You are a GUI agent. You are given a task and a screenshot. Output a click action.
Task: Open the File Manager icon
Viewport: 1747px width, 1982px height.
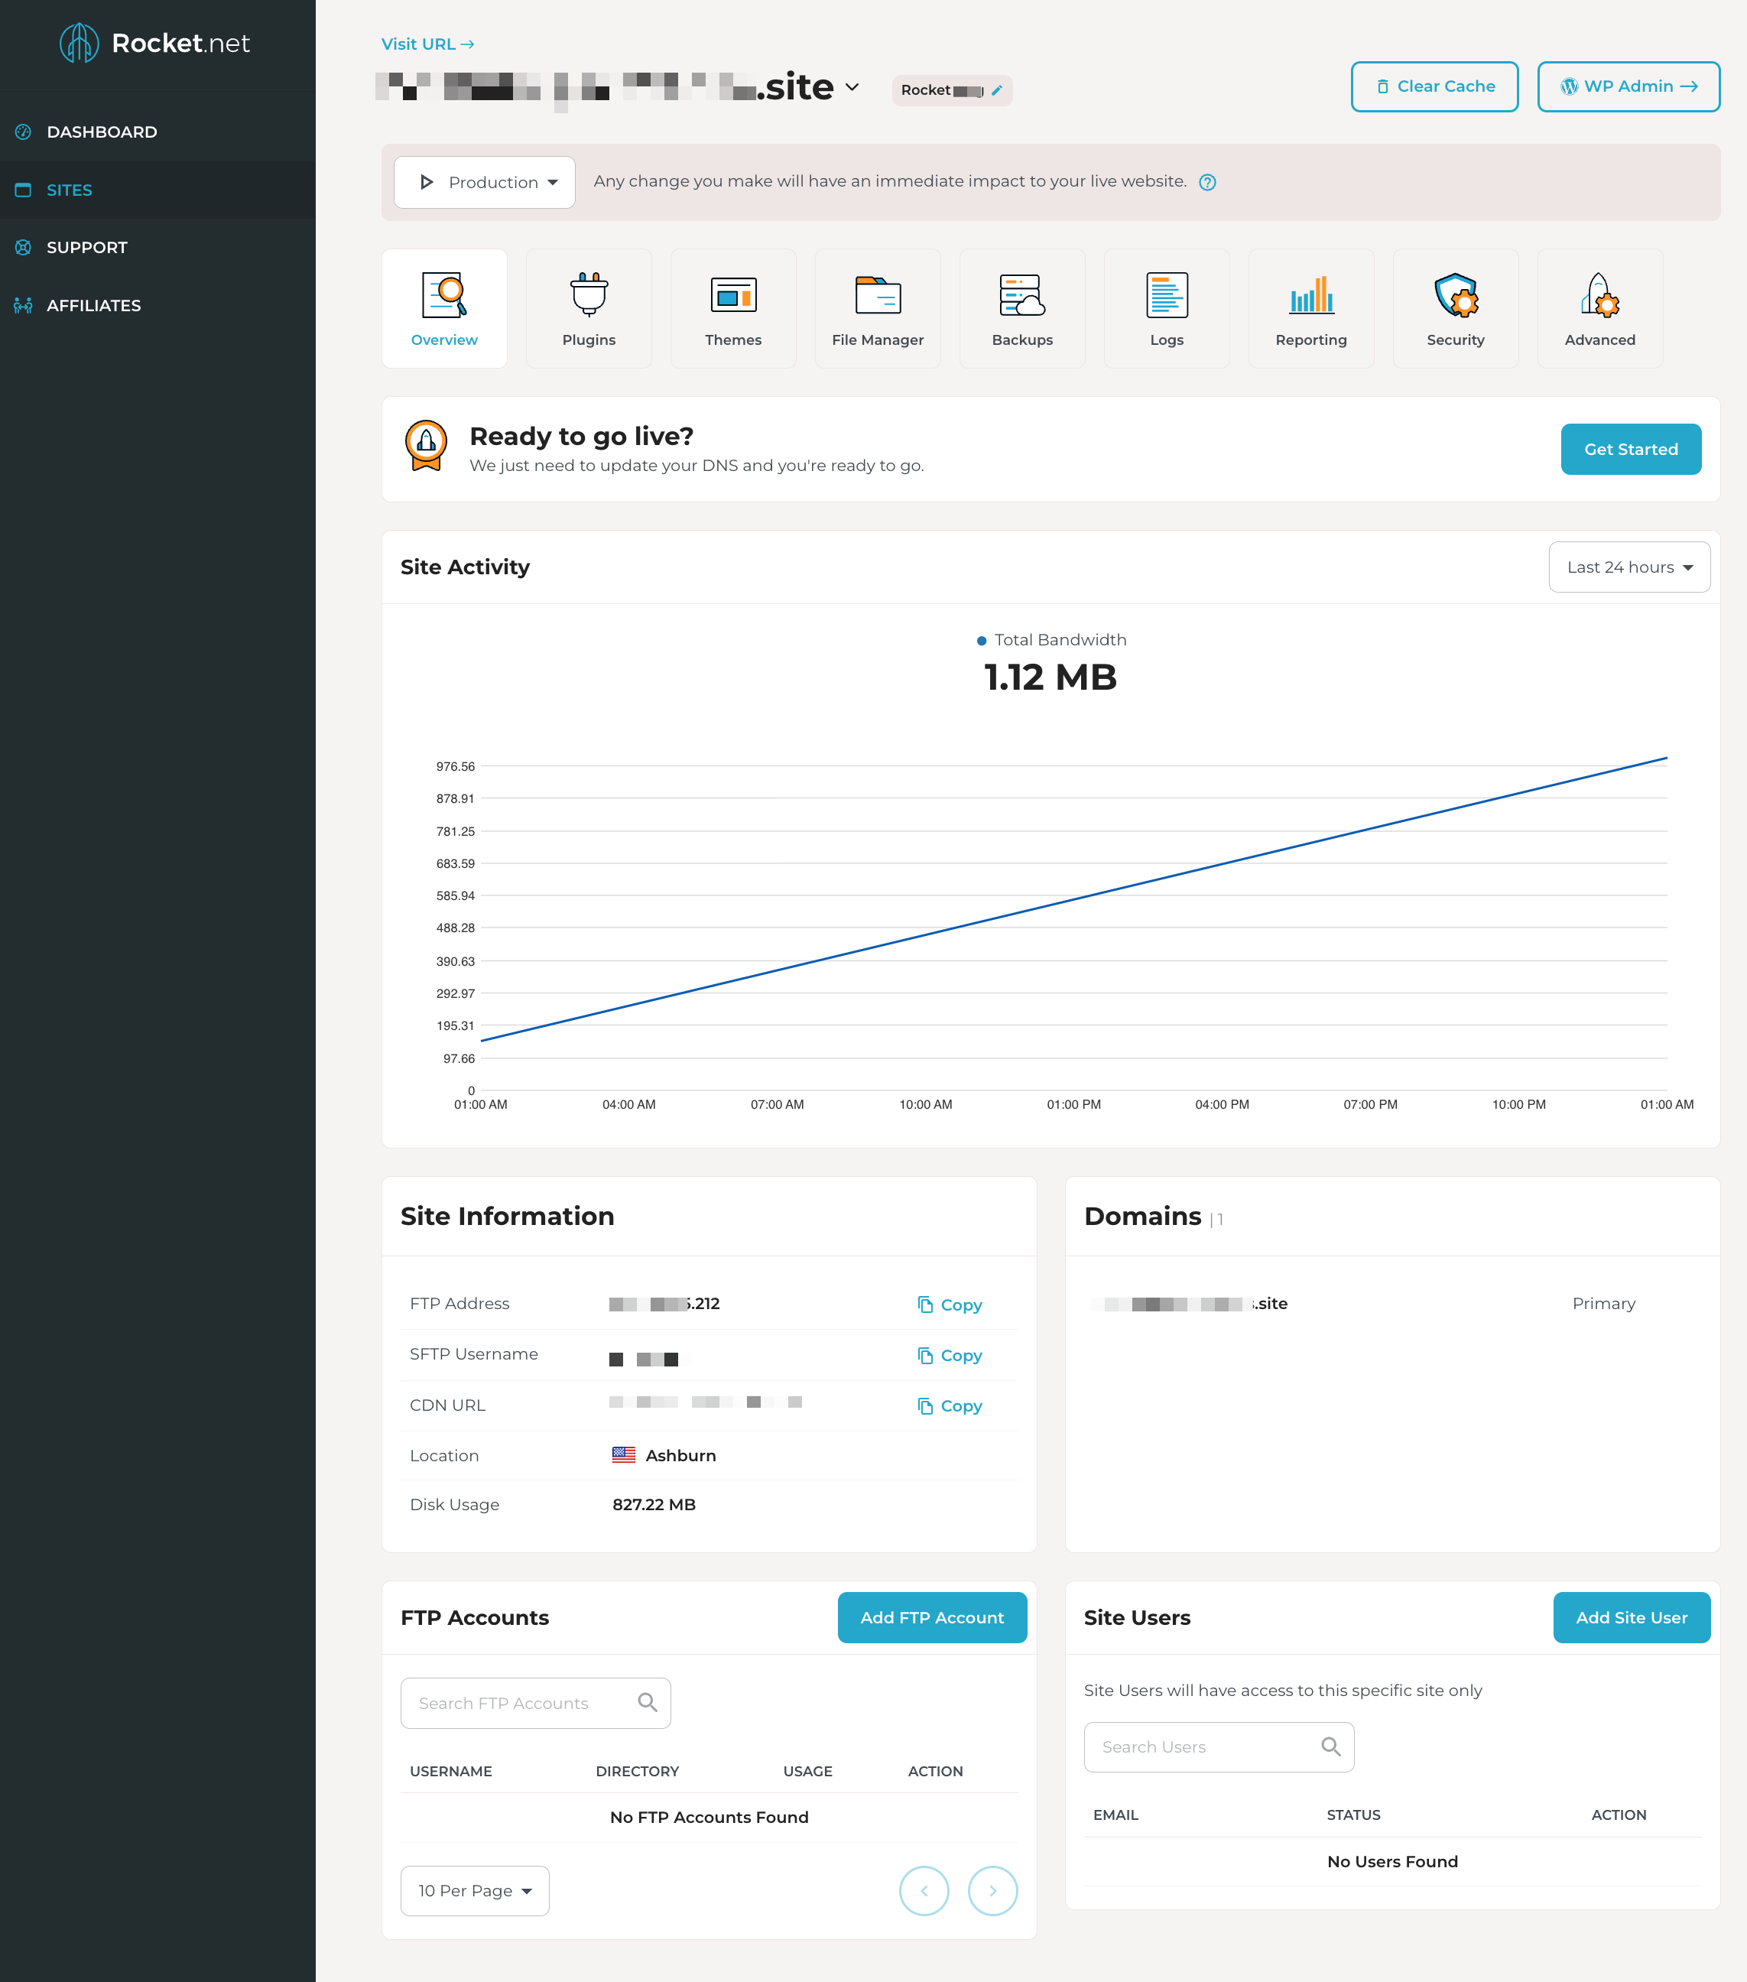coord(878,295)
